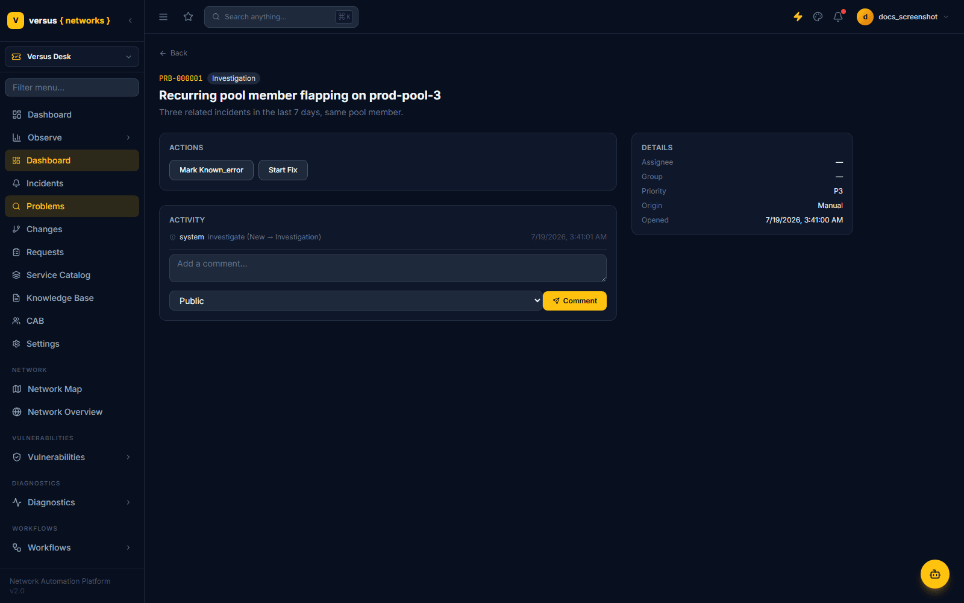This screenshot has height=603, width=964.
Task: Click the versus networks logo
Action: coord(58,21)
